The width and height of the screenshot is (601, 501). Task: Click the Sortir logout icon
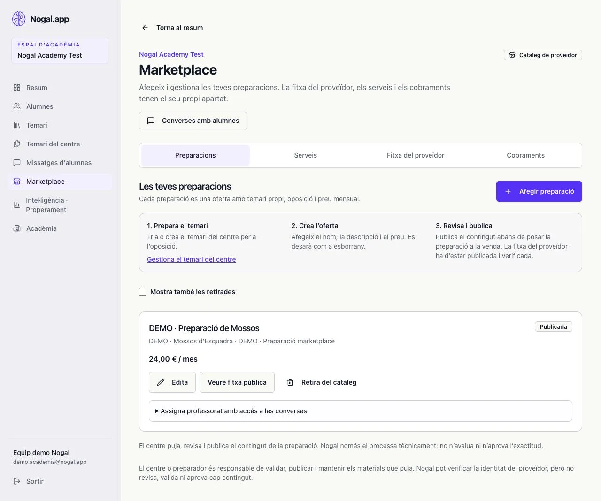point(17,481)
